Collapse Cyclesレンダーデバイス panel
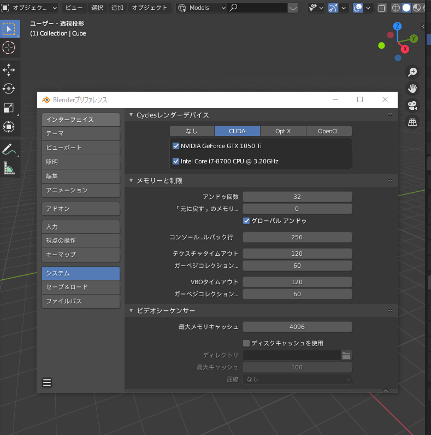Screen dimensions: 431x435 click(131, 115)
